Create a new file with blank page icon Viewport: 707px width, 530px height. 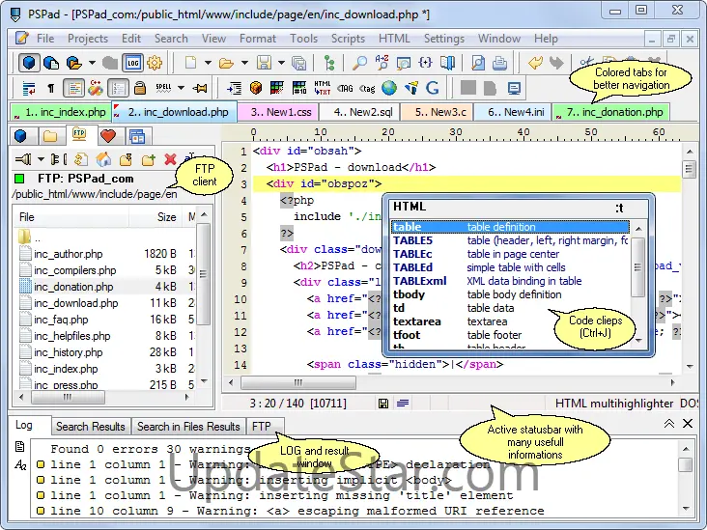point(190,63)
